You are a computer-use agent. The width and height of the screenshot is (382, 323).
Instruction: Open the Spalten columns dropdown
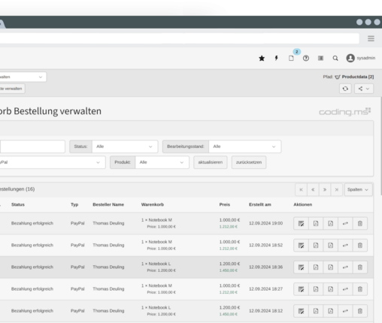point(358,189)
